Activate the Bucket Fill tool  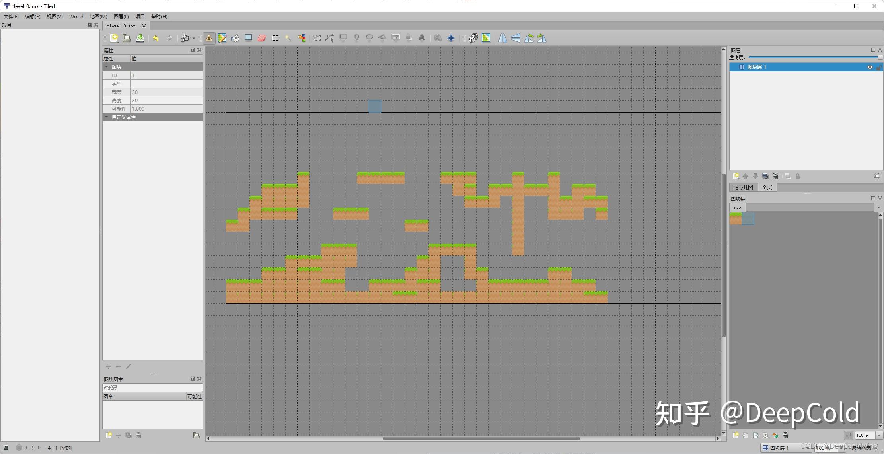(235, 38)
